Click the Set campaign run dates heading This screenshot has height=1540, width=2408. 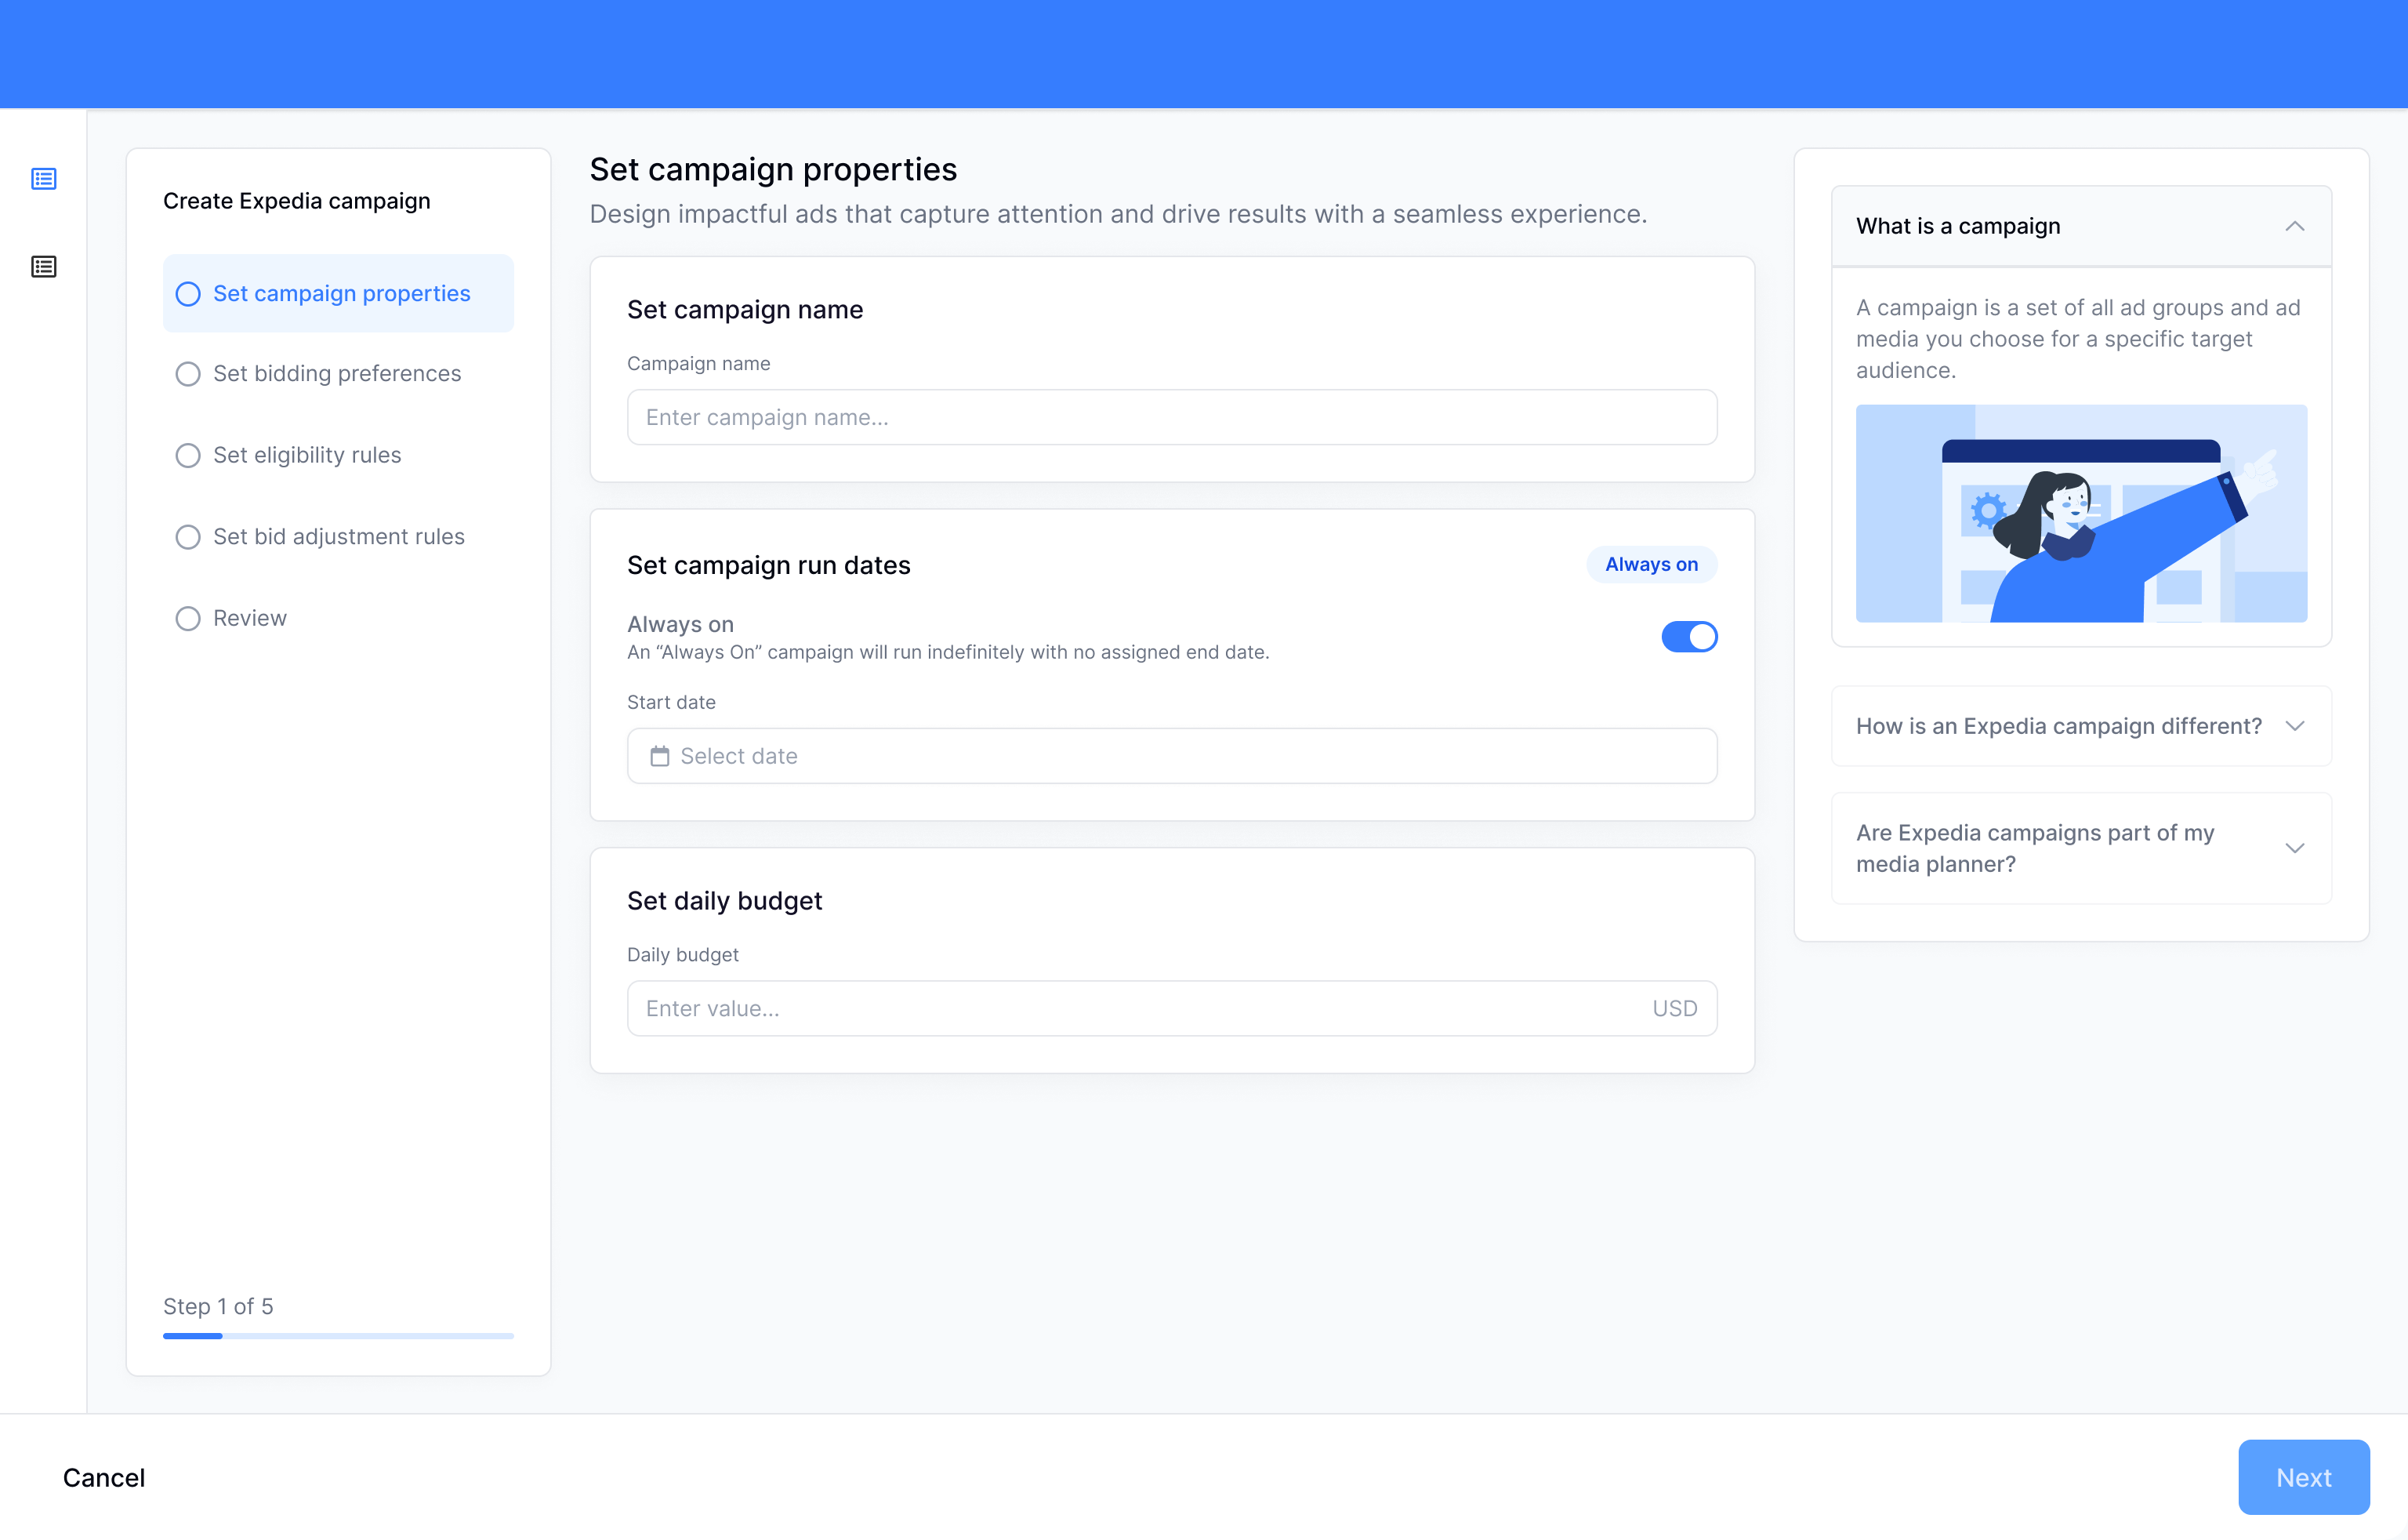768,565
